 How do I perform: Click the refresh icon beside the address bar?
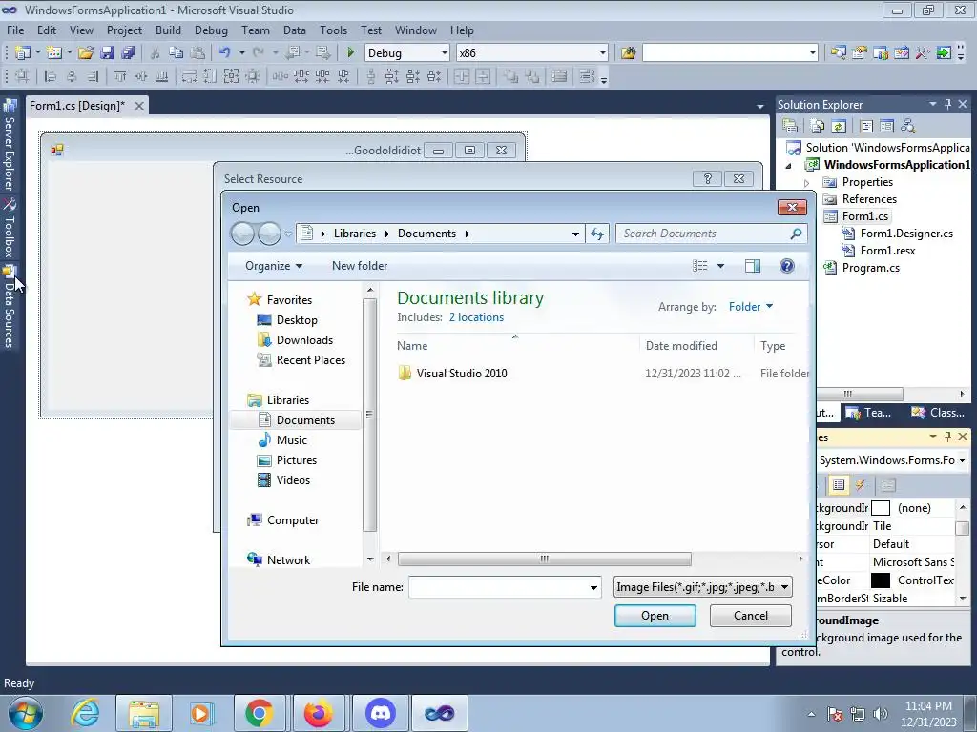(x=597, y=234)
